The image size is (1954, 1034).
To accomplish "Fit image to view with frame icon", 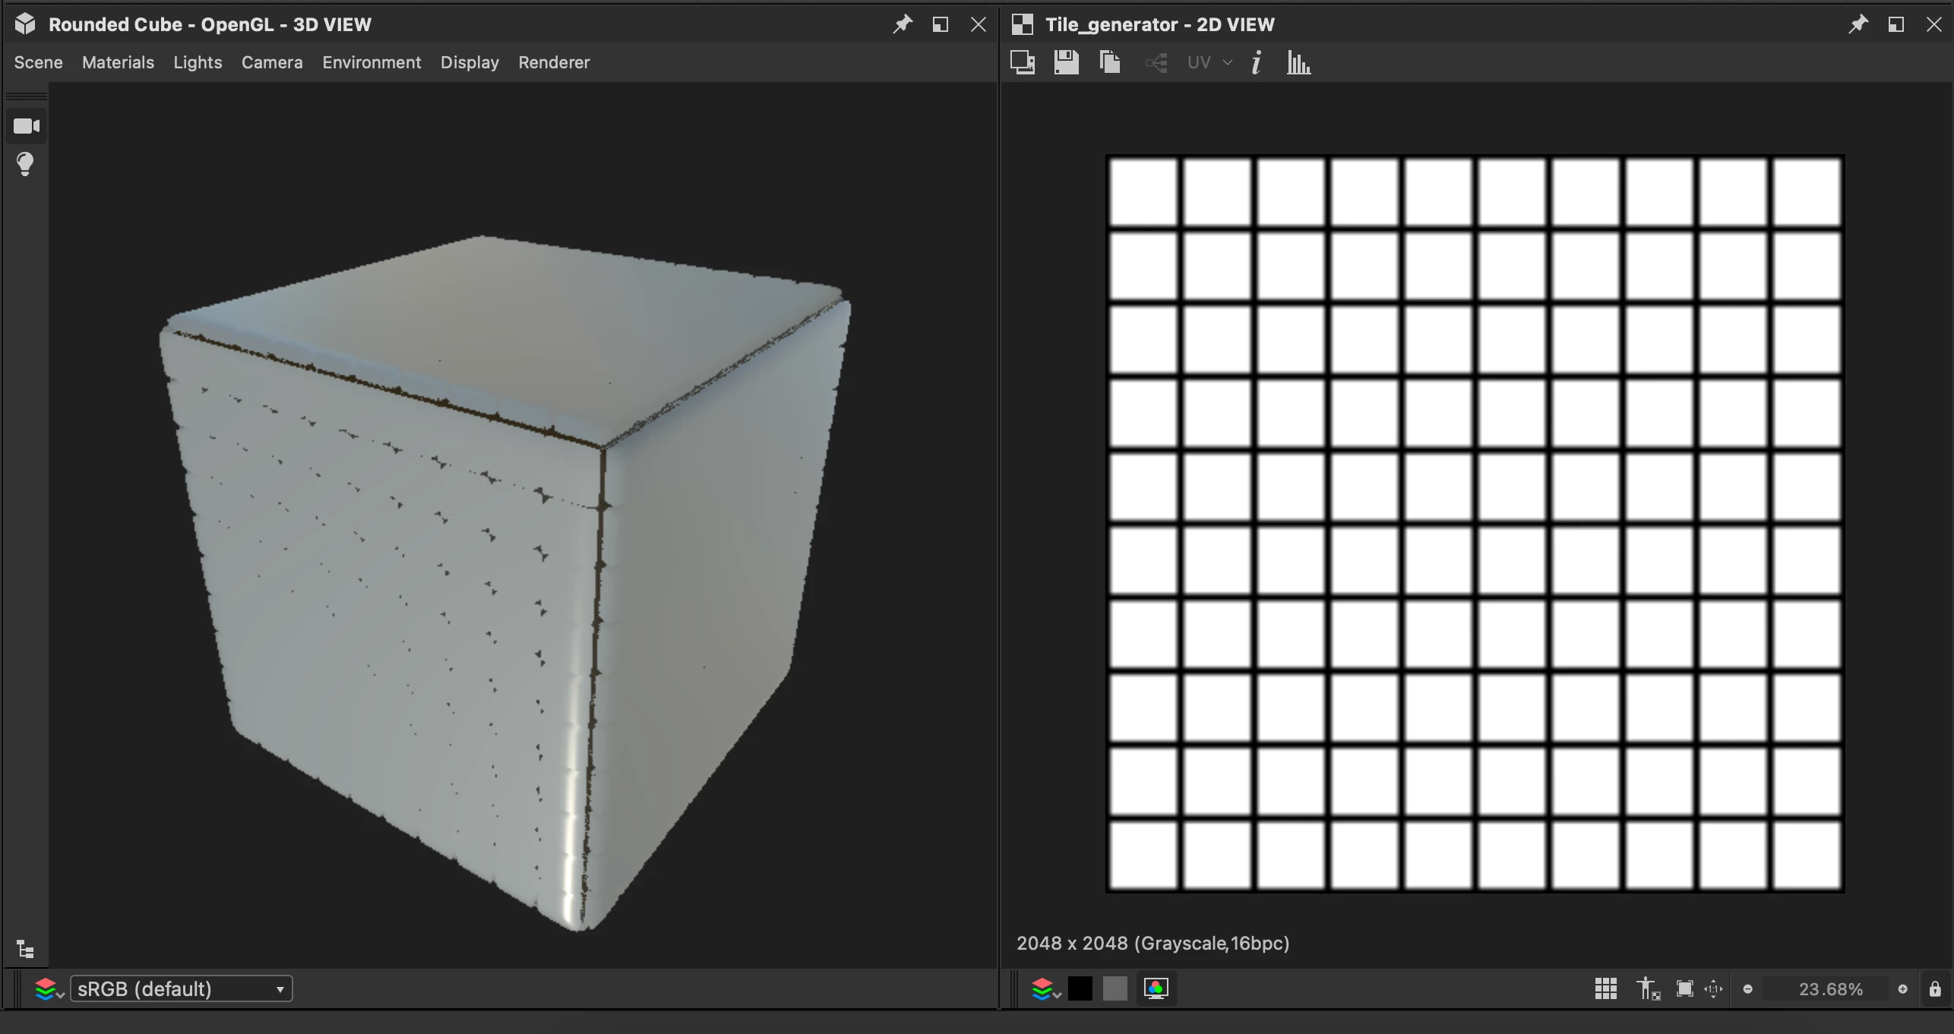I will (x=1684, y=988).
